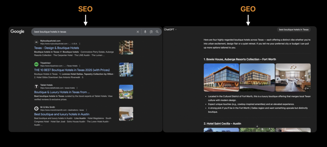Click the www.mrandmrssmith.com URL breadcrumb
This screenshot has height=147, width=327.
pos(62,110)
